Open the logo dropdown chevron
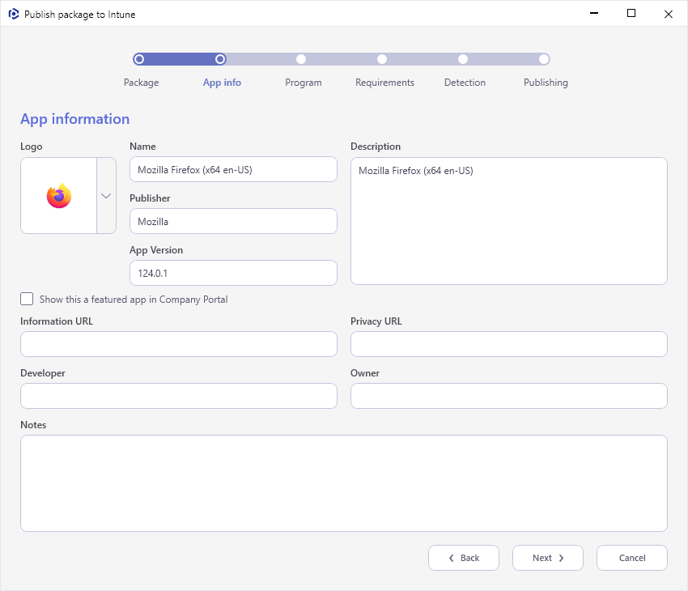The image size is (688, 591). coord(106,196)
